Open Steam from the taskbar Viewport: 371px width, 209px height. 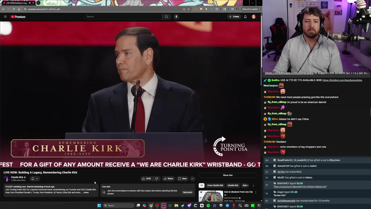[183, 206]
